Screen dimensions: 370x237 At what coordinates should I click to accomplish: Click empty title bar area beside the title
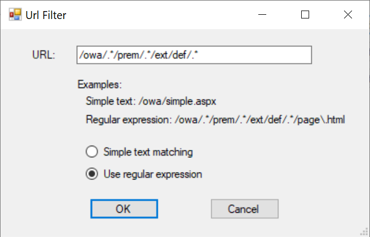159,15
